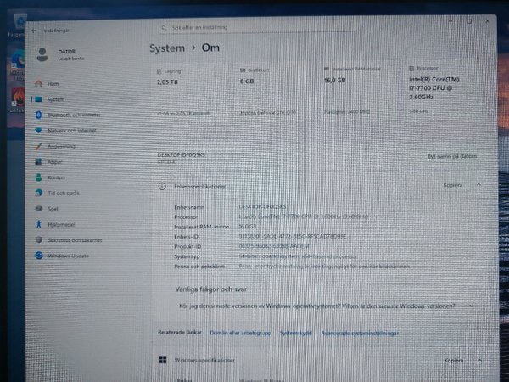This screenshot has width=509, height=382.
Task: Click the Appar icon in sidebar
Action: click(x=38, y=161)
